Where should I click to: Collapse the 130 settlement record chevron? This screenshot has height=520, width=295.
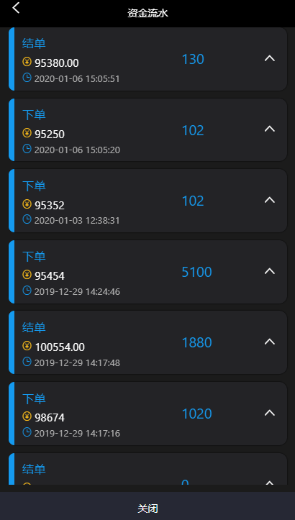[269, 59]
